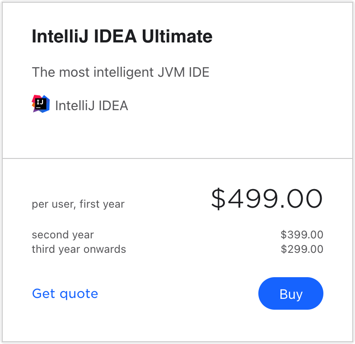Click the word quote in Get quote
This screenshot has height=344, width=355.
(x=79, y=294)
